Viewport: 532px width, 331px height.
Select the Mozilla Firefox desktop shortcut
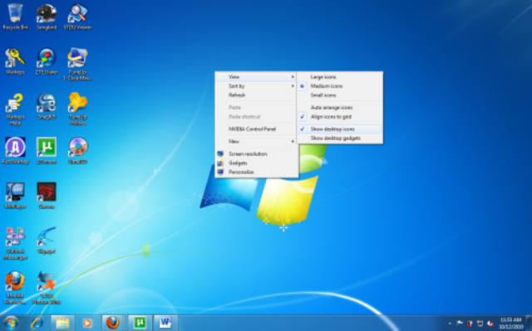pyautogui.click(x=15, y=288)
